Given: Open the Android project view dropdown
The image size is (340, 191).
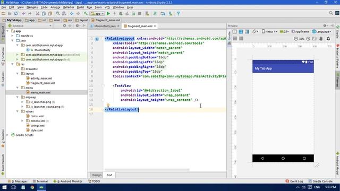Looking at the screenshot, I should pyautogui.click(x=30, y=26).
